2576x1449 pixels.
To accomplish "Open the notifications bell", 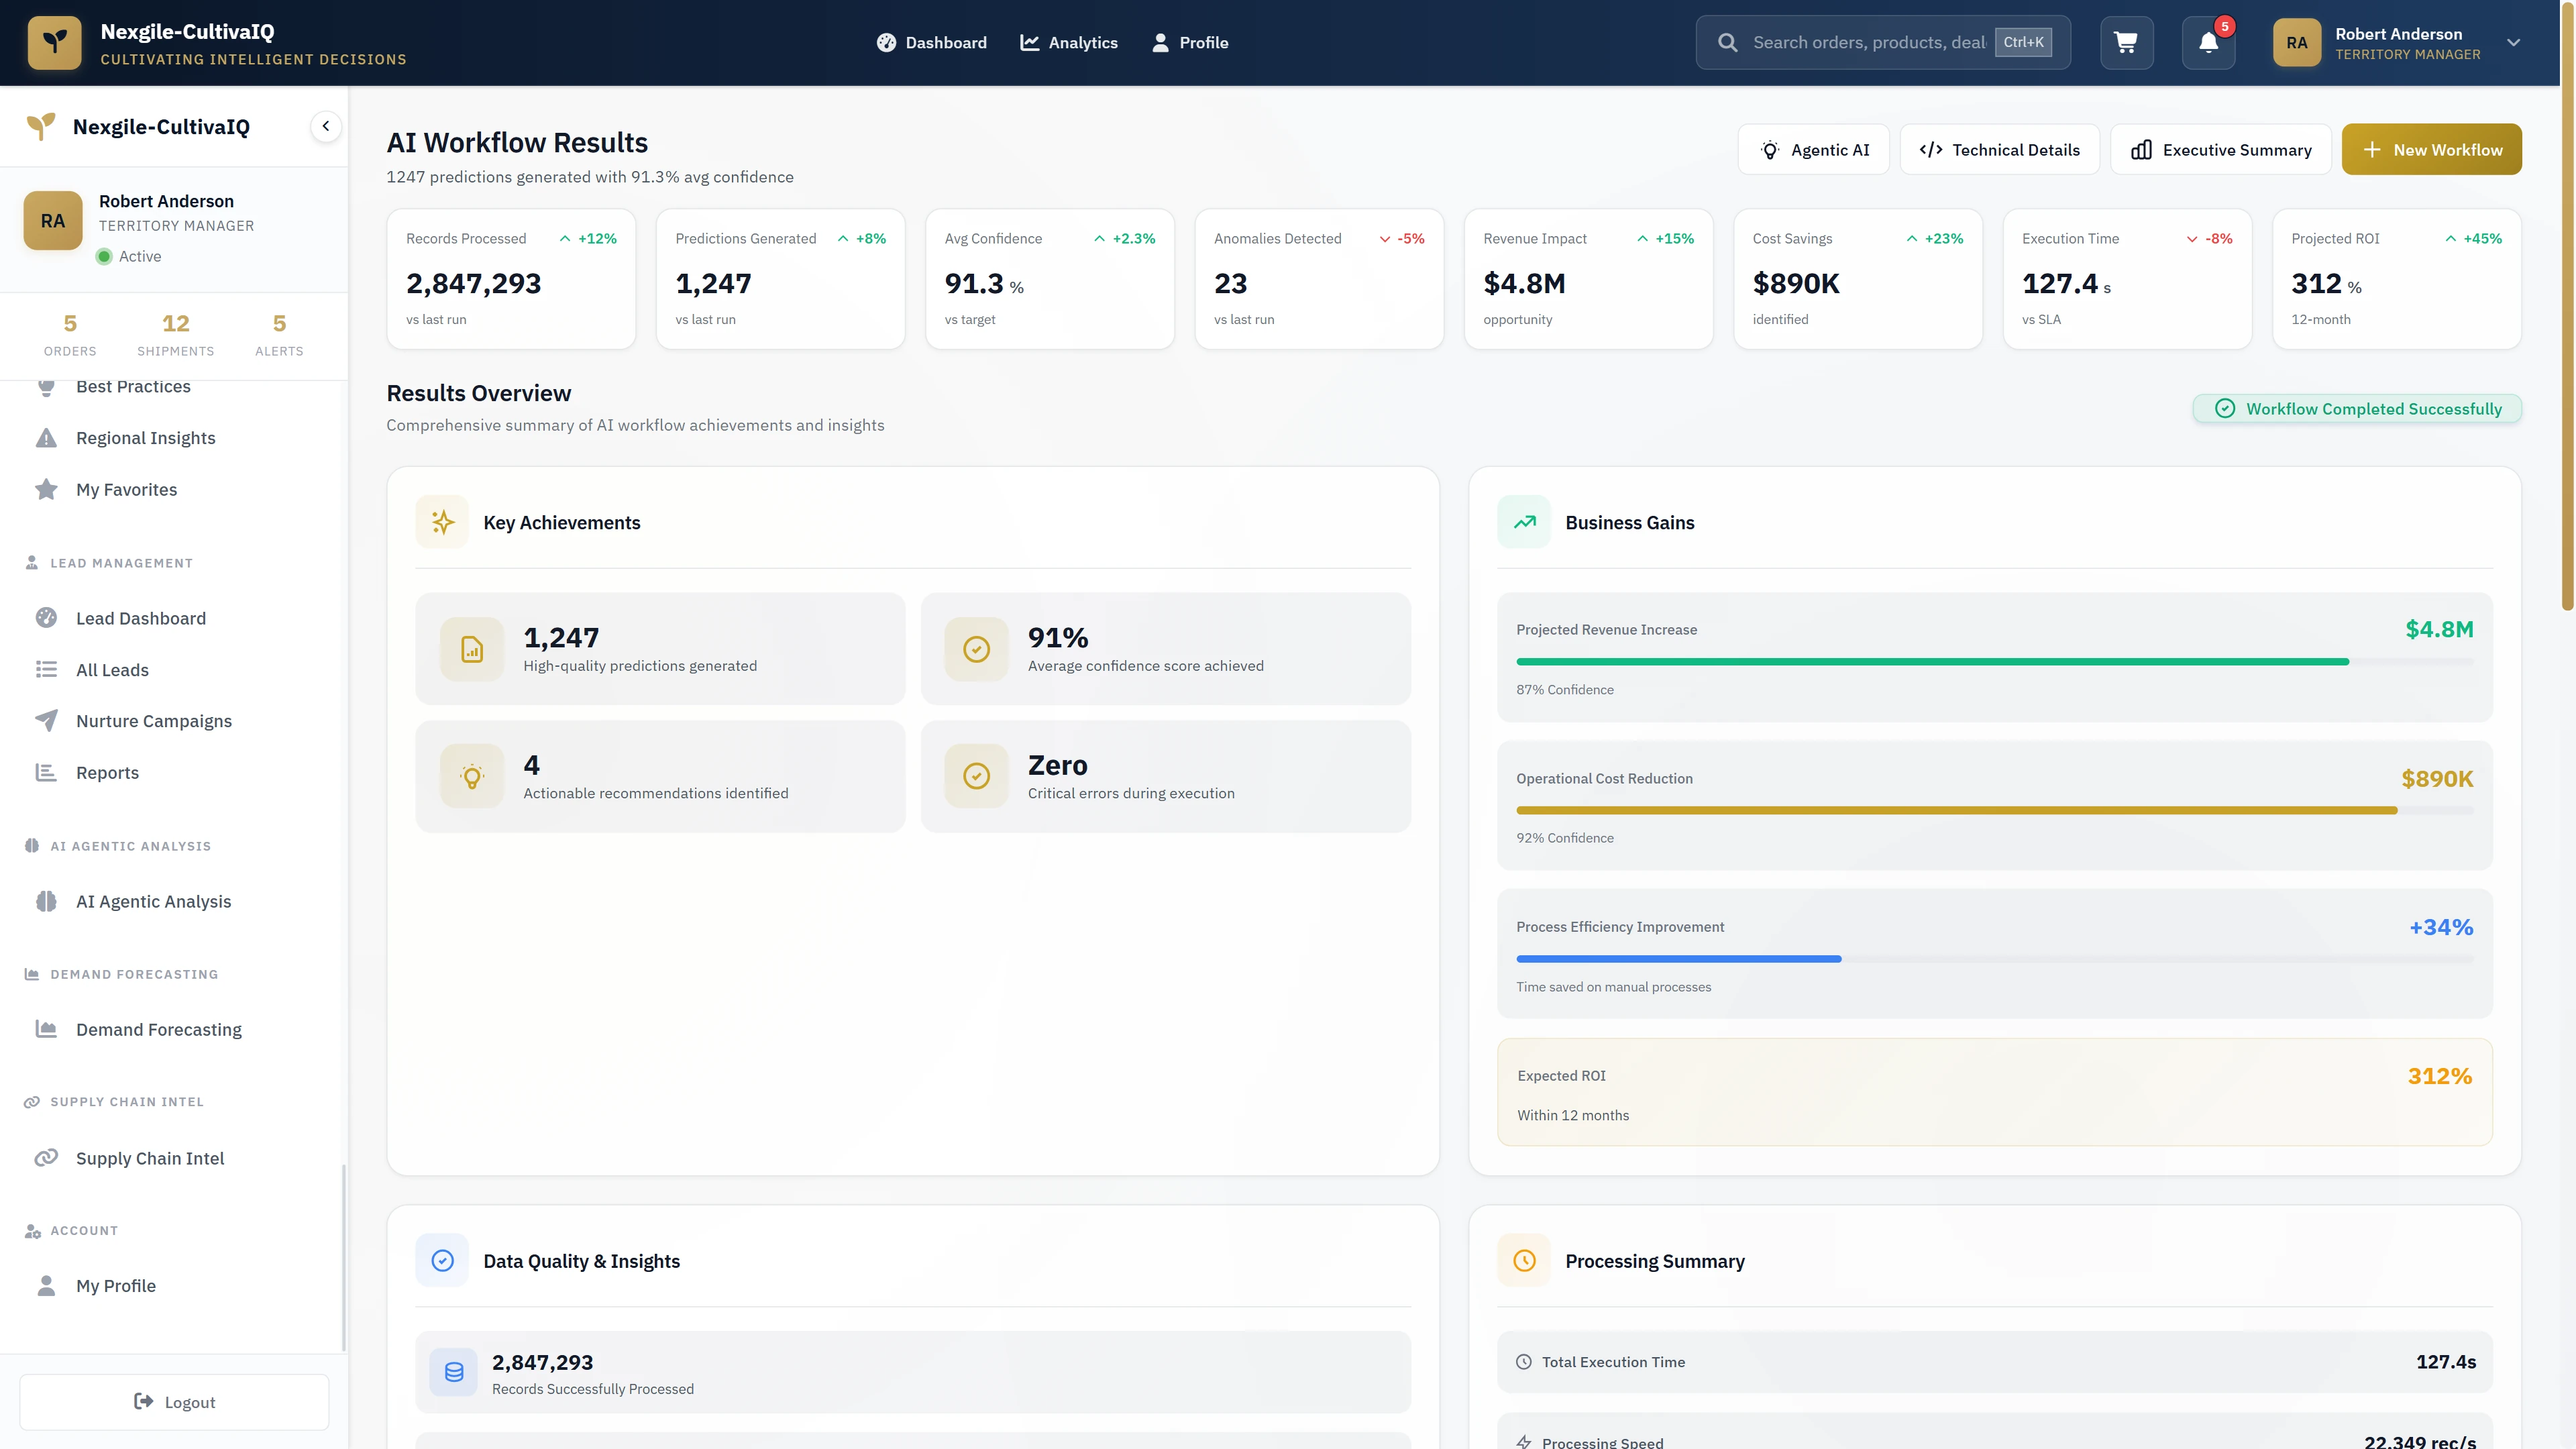I will pos(2208,42).
